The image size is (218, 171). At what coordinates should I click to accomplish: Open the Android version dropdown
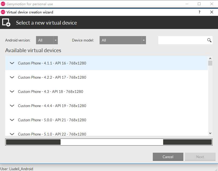47,40
